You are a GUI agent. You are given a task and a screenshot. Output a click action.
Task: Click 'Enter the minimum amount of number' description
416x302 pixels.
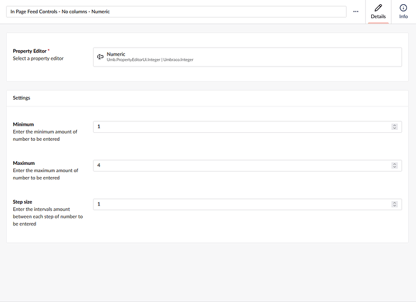tap(45, 135)
